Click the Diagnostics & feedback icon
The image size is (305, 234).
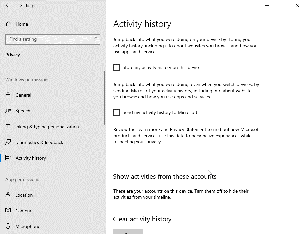pyautogui.click(x=8, y=142)
